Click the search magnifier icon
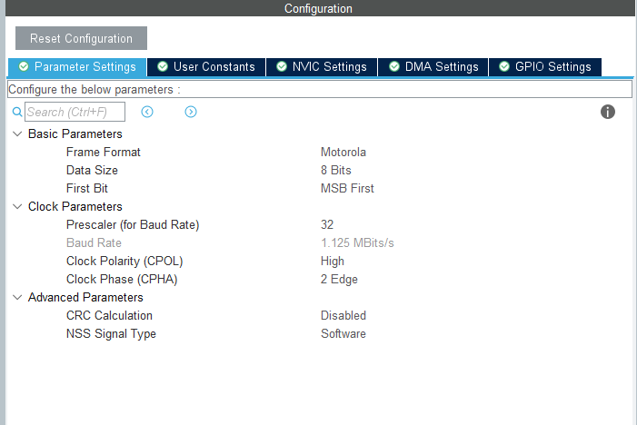Screen dimensions: 637x425 tap(17, 112)
